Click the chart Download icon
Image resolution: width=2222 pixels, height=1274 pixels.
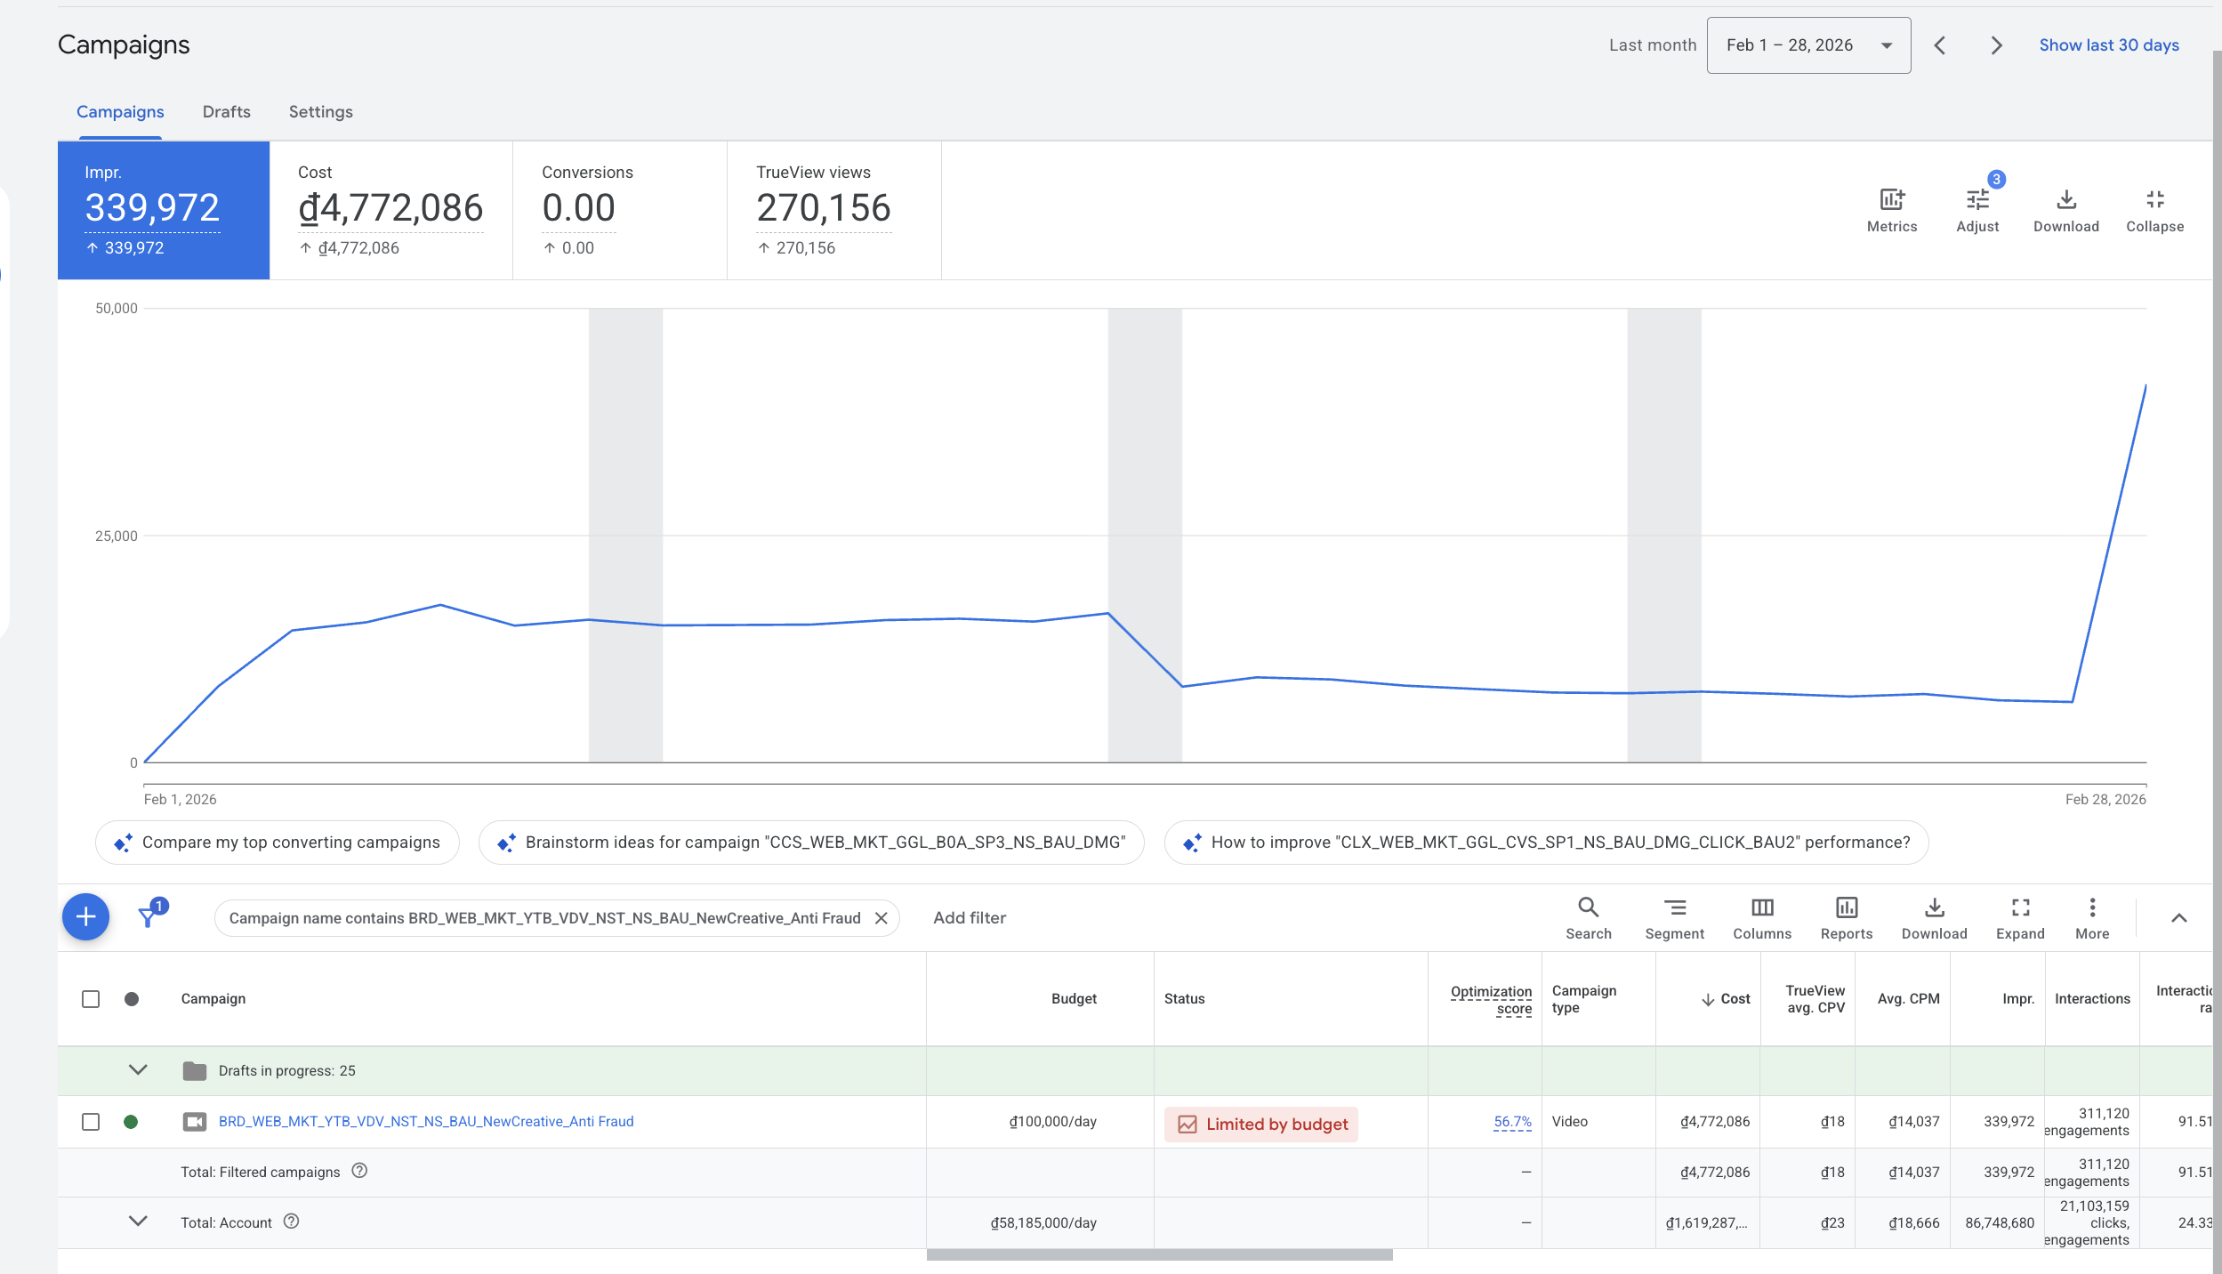[2065, 200]
